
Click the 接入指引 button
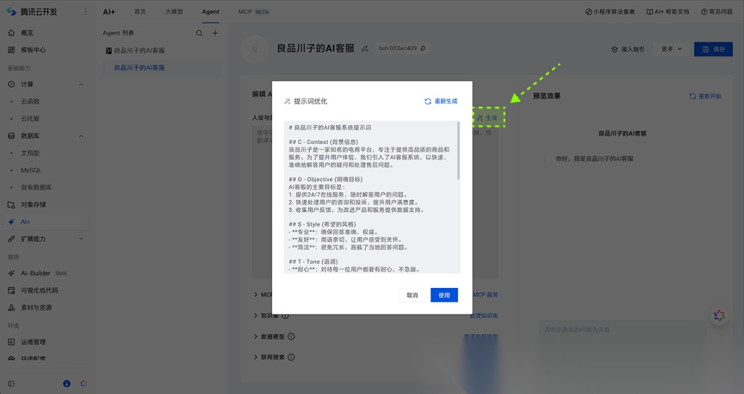point(628,50)
